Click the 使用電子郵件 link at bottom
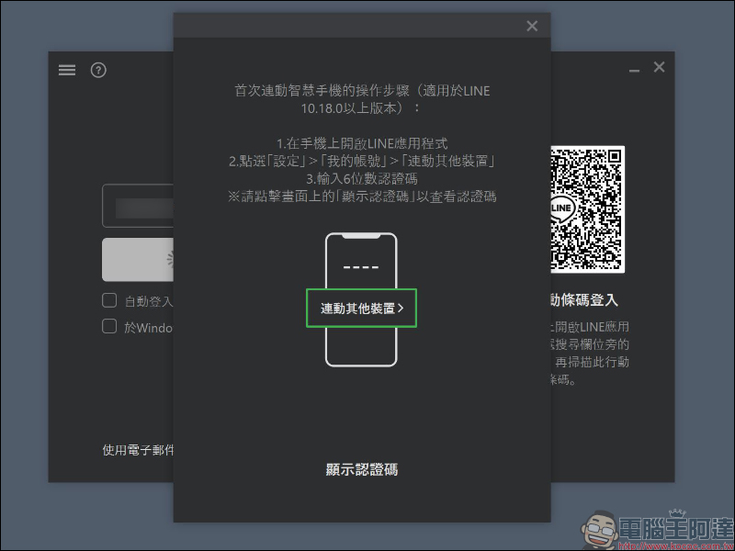This screenshot has width=735, height=551. coord(138,450)
